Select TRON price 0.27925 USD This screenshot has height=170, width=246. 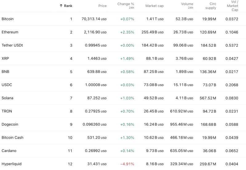tap(96, 111)
